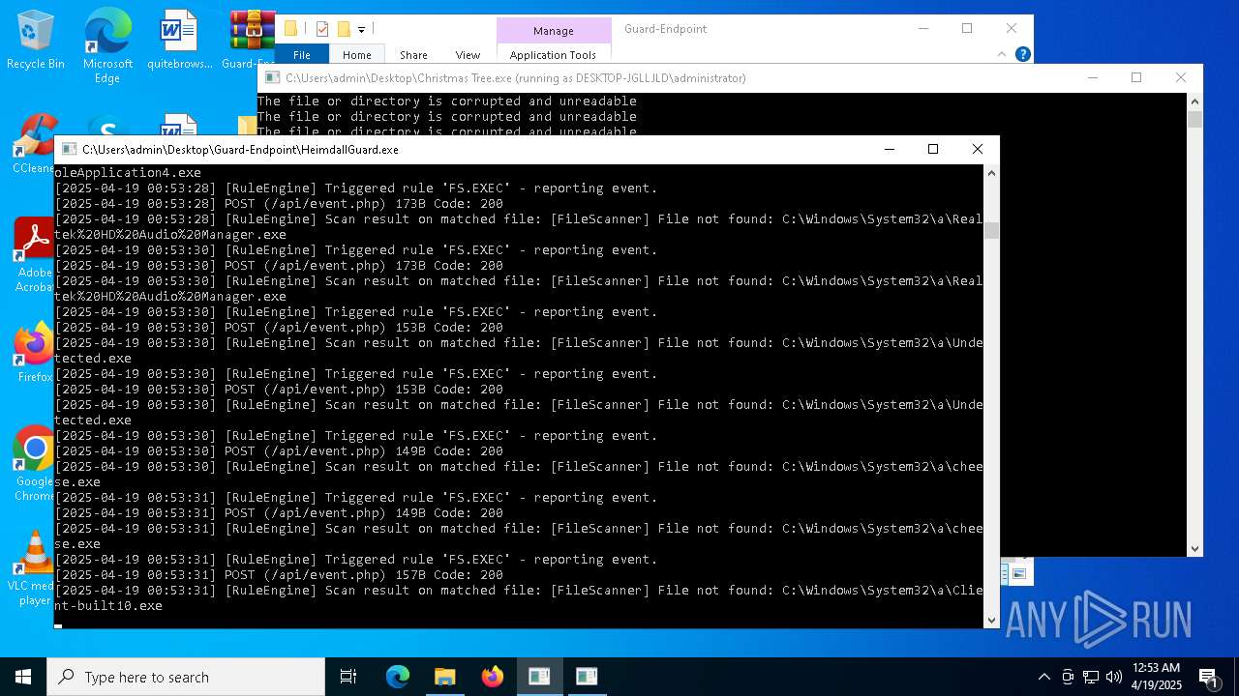This screenshot has height=696, width=1239.
Task: Open system menu icon of HeimdallGuard.exe console
Action: click(x=69, y=150)
